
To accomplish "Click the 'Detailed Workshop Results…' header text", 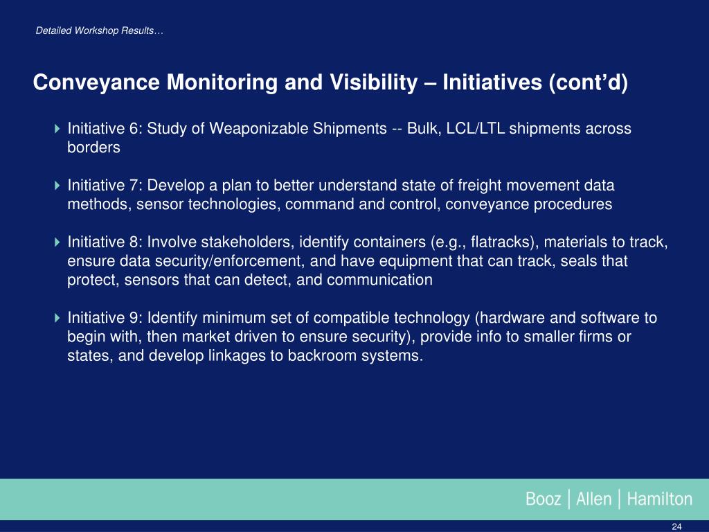I will (x=100, y=30).
